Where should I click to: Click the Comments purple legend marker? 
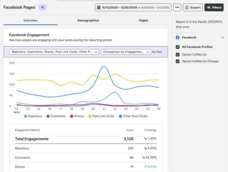48,116
